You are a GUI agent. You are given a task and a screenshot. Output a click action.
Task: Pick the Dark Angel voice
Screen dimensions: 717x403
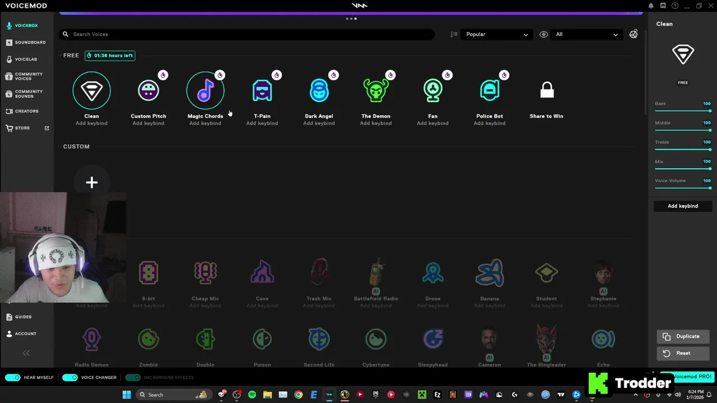tap(319, 91)
